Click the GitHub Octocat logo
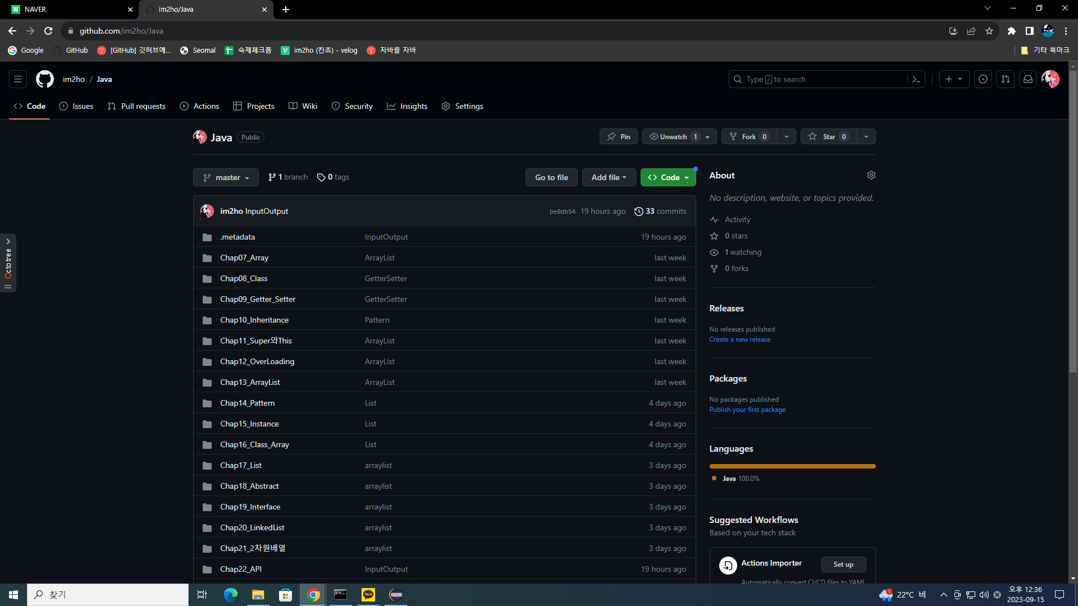Image resolution: width=1078 pixels, height=606 pixels. [45, 79]
